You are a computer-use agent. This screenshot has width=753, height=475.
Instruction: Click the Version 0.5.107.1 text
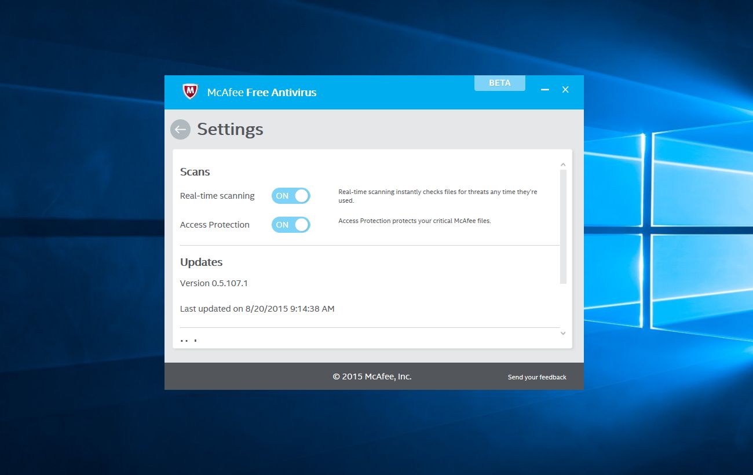[x=214, y=283]
